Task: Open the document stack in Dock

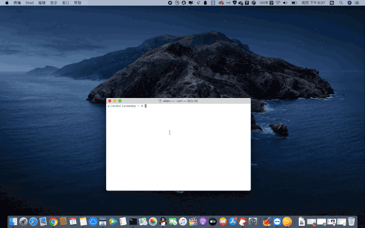Action: [x=302, y=221]
